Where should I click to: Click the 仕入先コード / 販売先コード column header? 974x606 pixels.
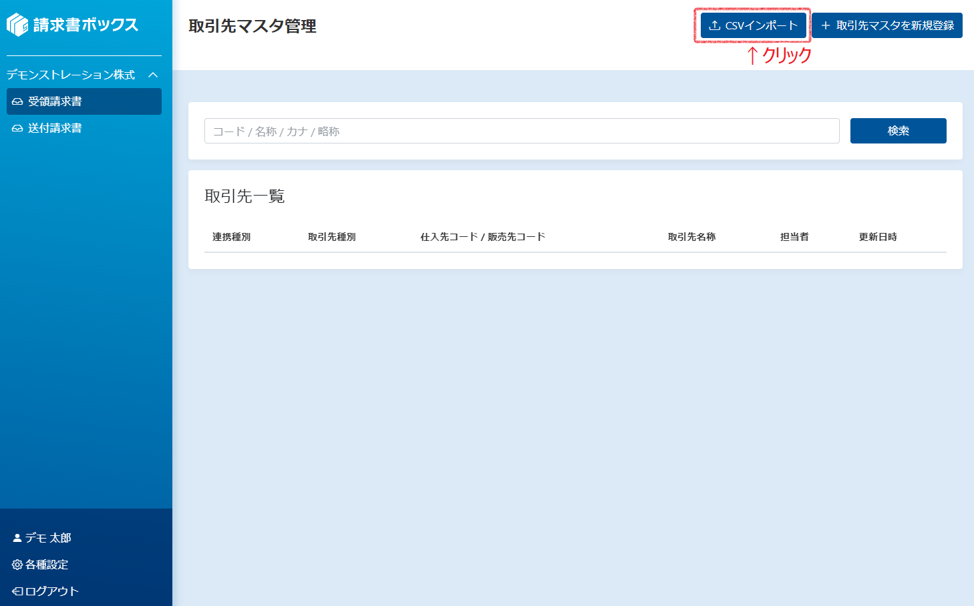pos(483,237)
